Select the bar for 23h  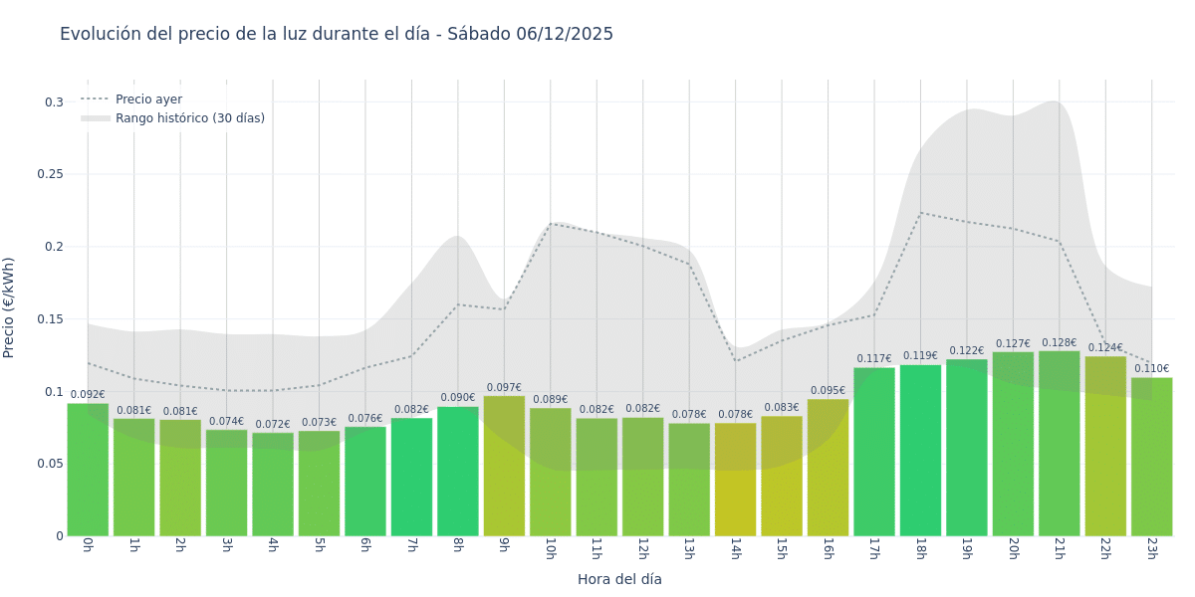coord(1151,457)
